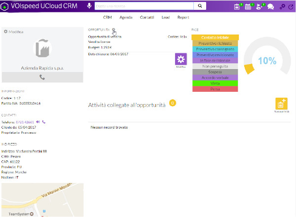Click the purple Modifica gear button
296x221 pixels.
(181, 59)
